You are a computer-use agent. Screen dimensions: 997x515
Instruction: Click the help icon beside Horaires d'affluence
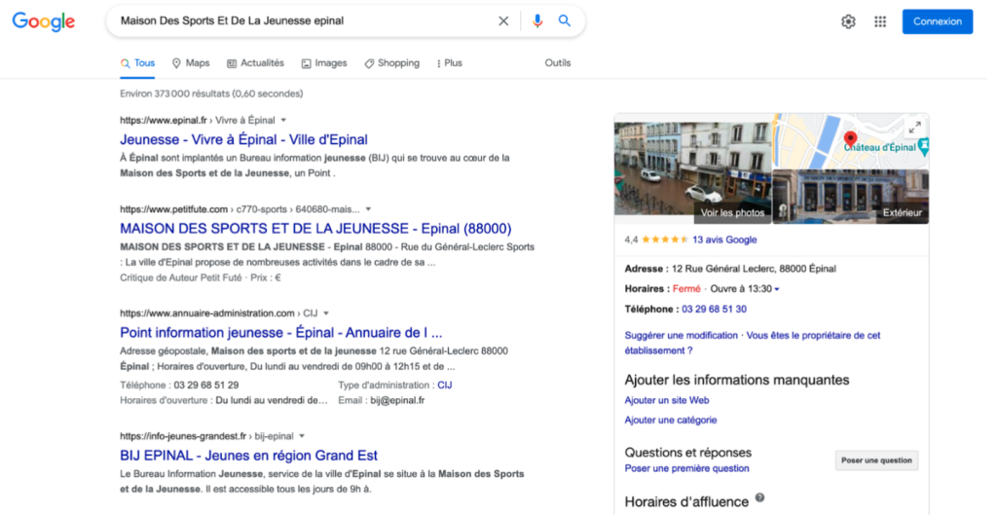(759, 497)
